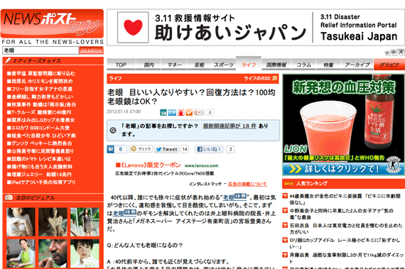This screenshot has height=269, width=405.
Task: Click the rank 3 badge icon
Action: (x=285, y=226)
